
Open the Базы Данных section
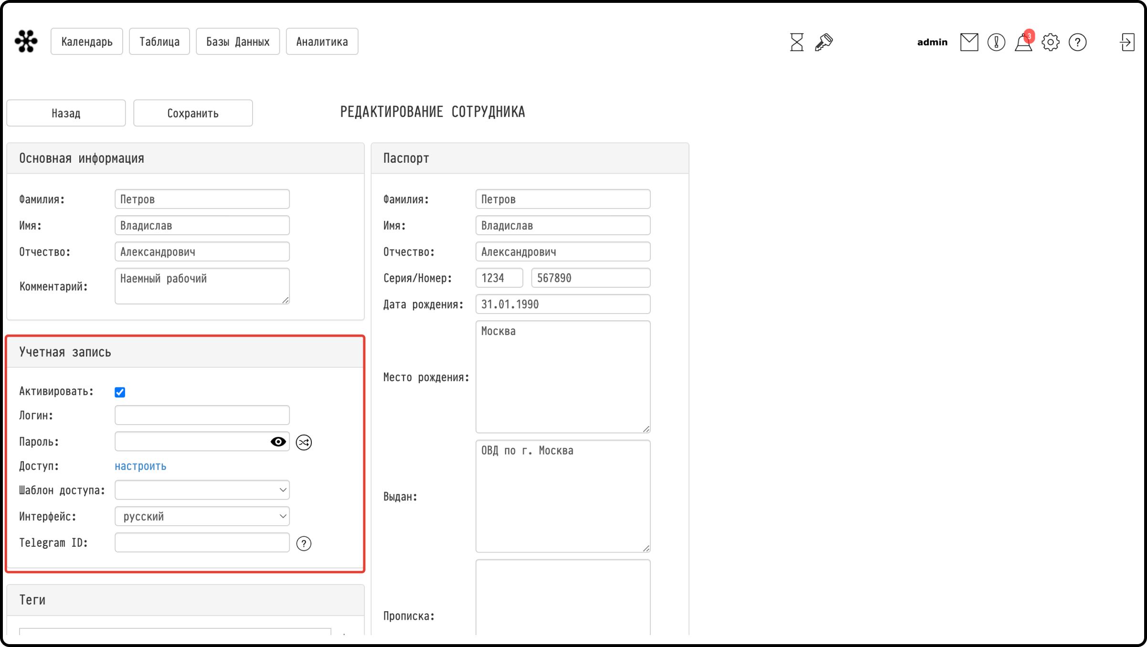coord(238,42)
